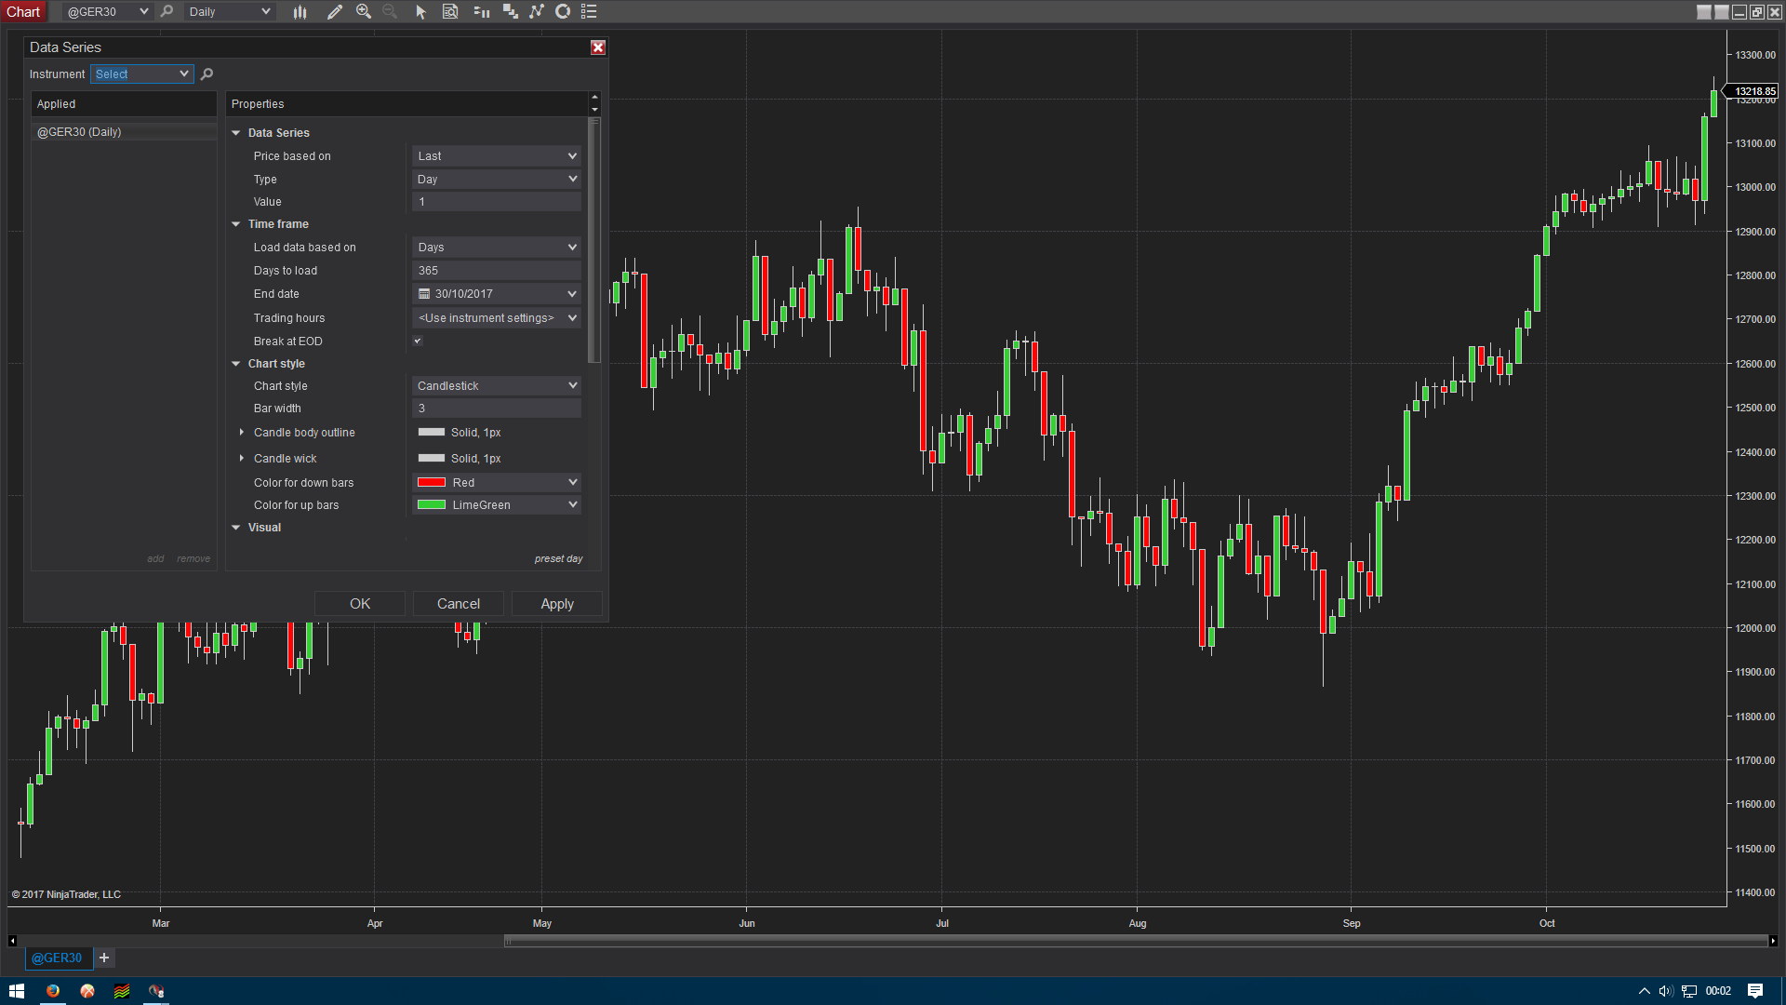Click the strategies icon in toolbar
1786x1005 pixels.
coord(563,12)
